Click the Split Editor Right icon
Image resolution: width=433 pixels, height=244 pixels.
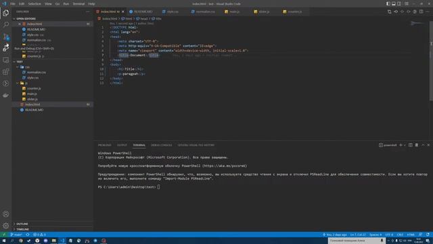[x=421, y=12]
